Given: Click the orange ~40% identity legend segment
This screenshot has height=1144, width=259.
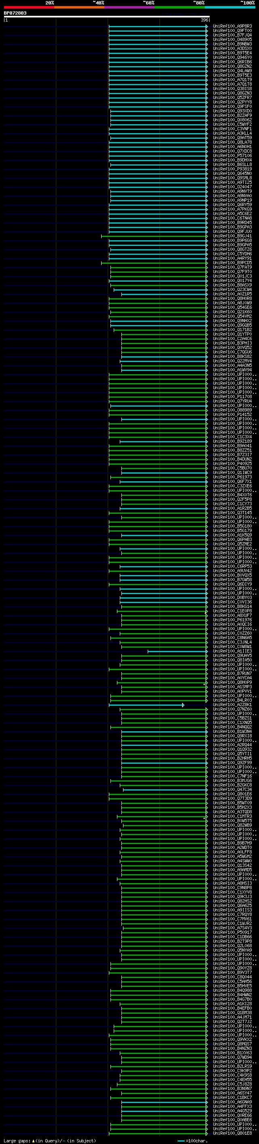Looking at the screenshot, I should point(79,8).
